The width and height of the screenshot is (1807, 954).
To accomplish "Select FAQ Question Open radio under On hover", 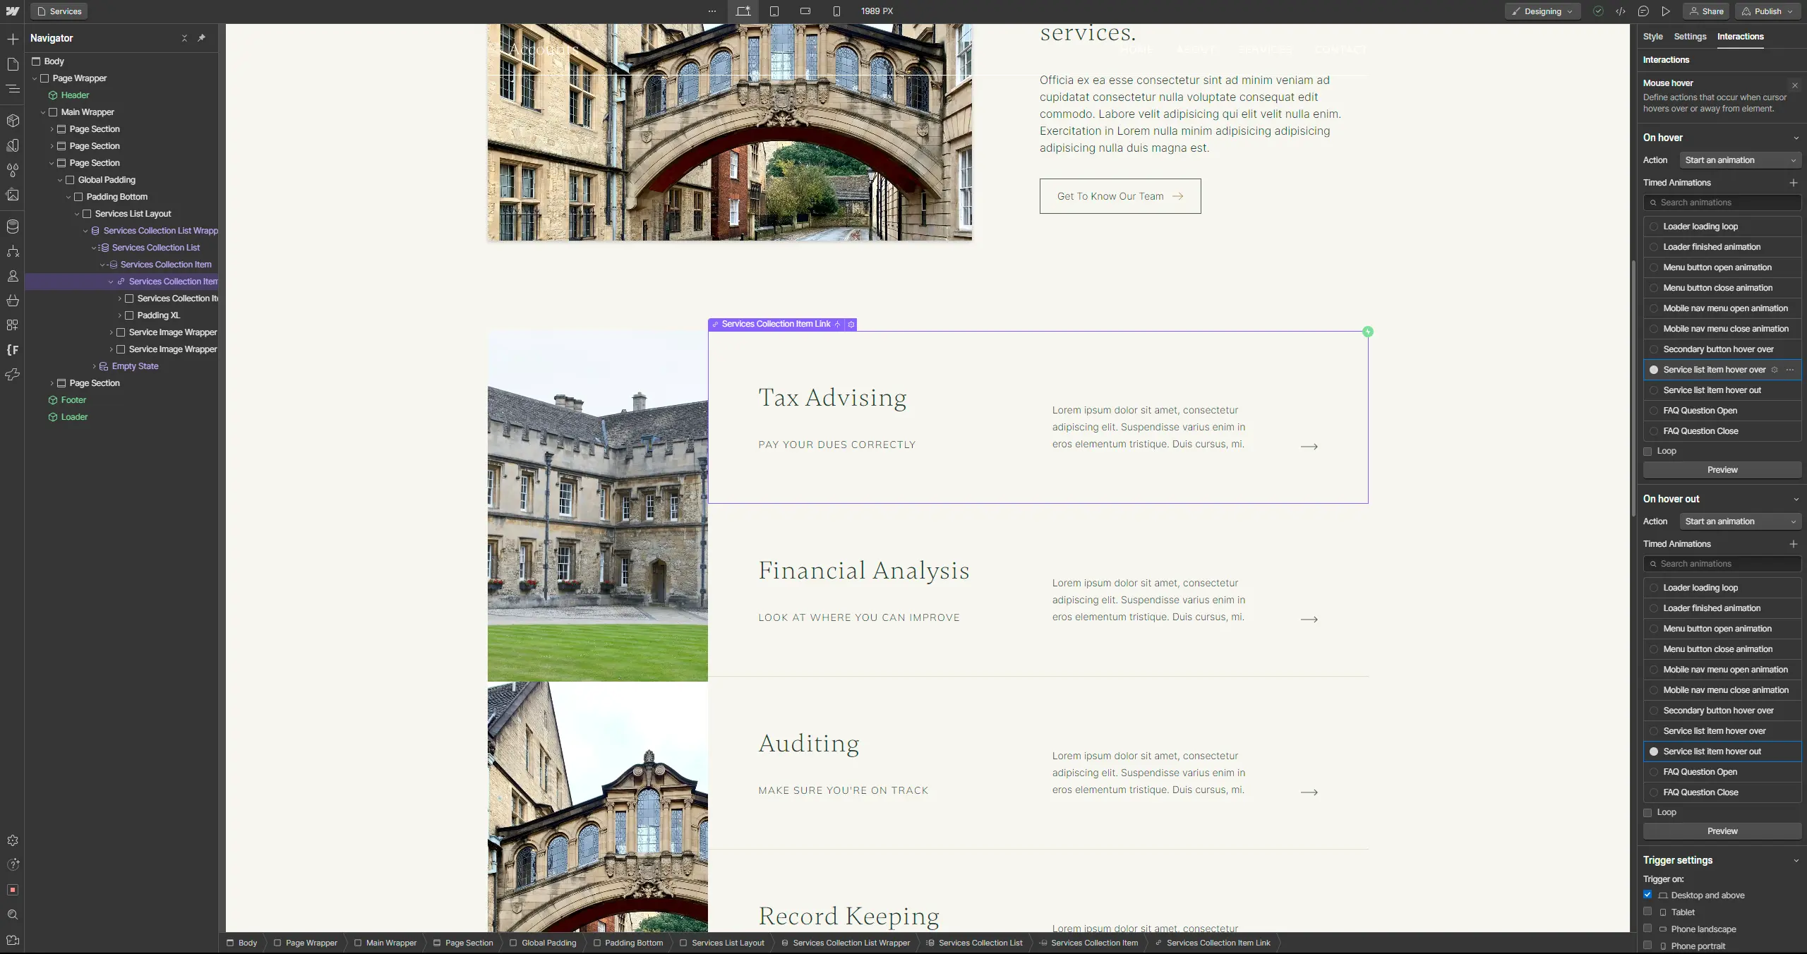I will click(1654, 411).
